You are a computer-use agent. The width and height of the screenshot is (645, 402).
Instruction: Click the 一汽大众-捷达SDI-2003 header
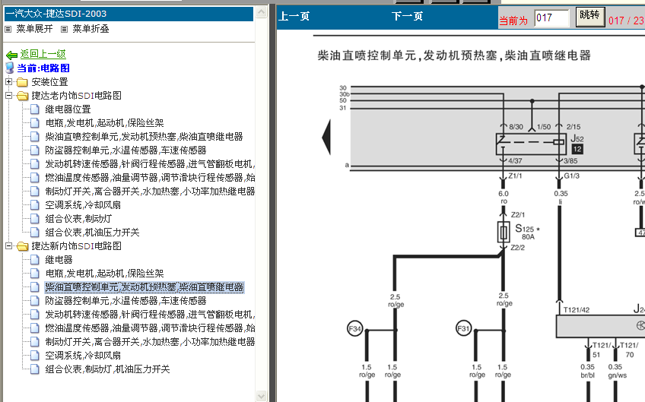click(x=129, y=14)
